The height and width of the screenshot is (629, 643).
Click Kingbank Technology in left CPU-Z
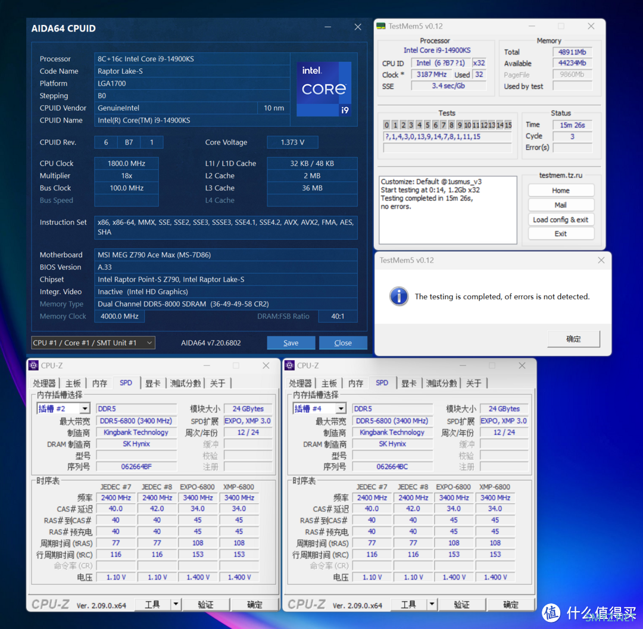pyautogui.click(x=136, y=432)
